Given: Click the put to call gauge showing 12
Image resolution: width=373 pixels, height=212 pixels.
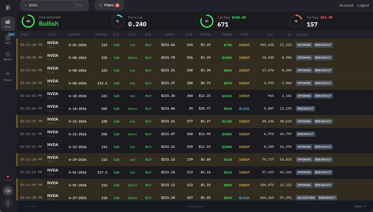Looking at the screenshot, I should point(118,21).
